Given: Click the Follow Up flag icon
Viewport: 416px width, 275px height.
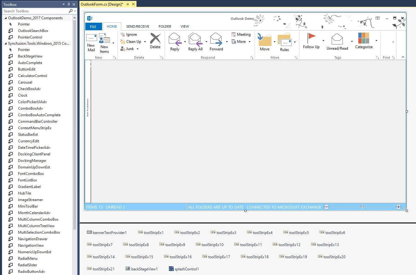Looking at the screenshot, I should (311, 38).
